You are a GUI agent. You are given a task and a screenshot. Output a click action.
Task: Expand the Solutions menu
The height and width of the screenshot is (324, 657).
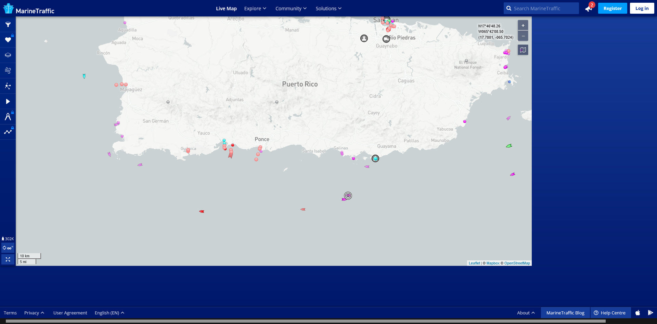coord(328,9)
